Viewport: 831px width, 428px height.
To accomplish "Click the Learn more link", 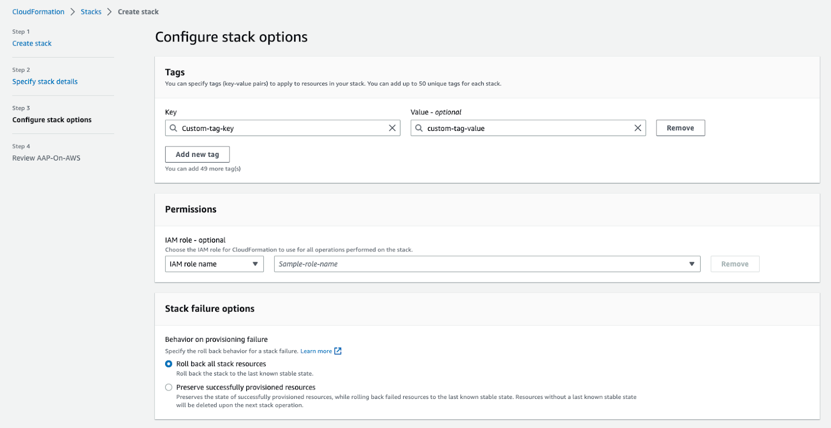I will (316, 351).
